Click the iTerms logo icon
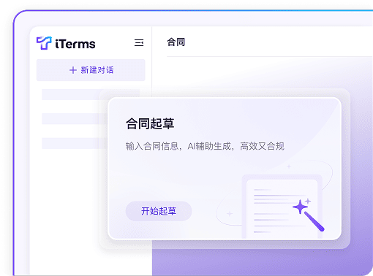The height and width of the screenshot is (276, 373). click(x=44, y=43)
